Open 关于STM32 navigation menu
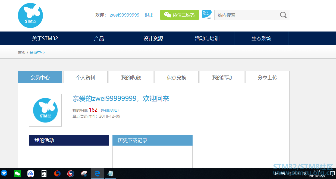 [x=45, y=38]
